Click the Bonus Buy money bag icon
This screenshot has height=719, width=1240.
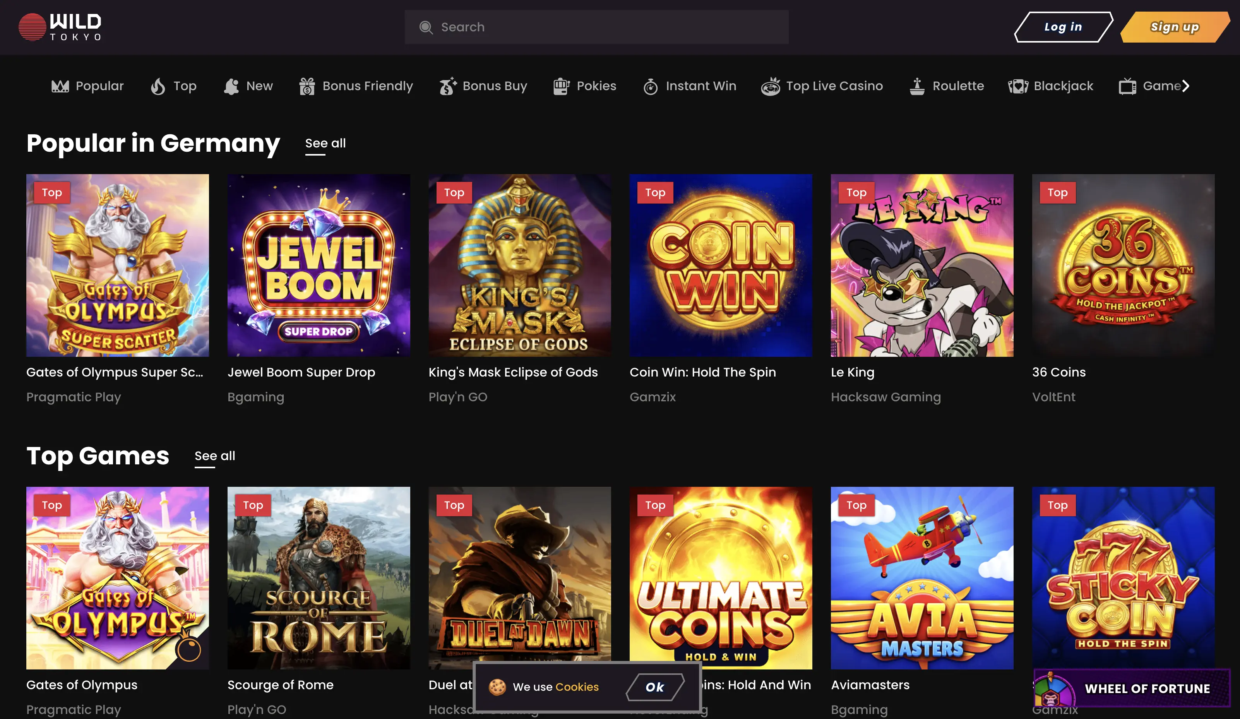[x=447, y=86]
